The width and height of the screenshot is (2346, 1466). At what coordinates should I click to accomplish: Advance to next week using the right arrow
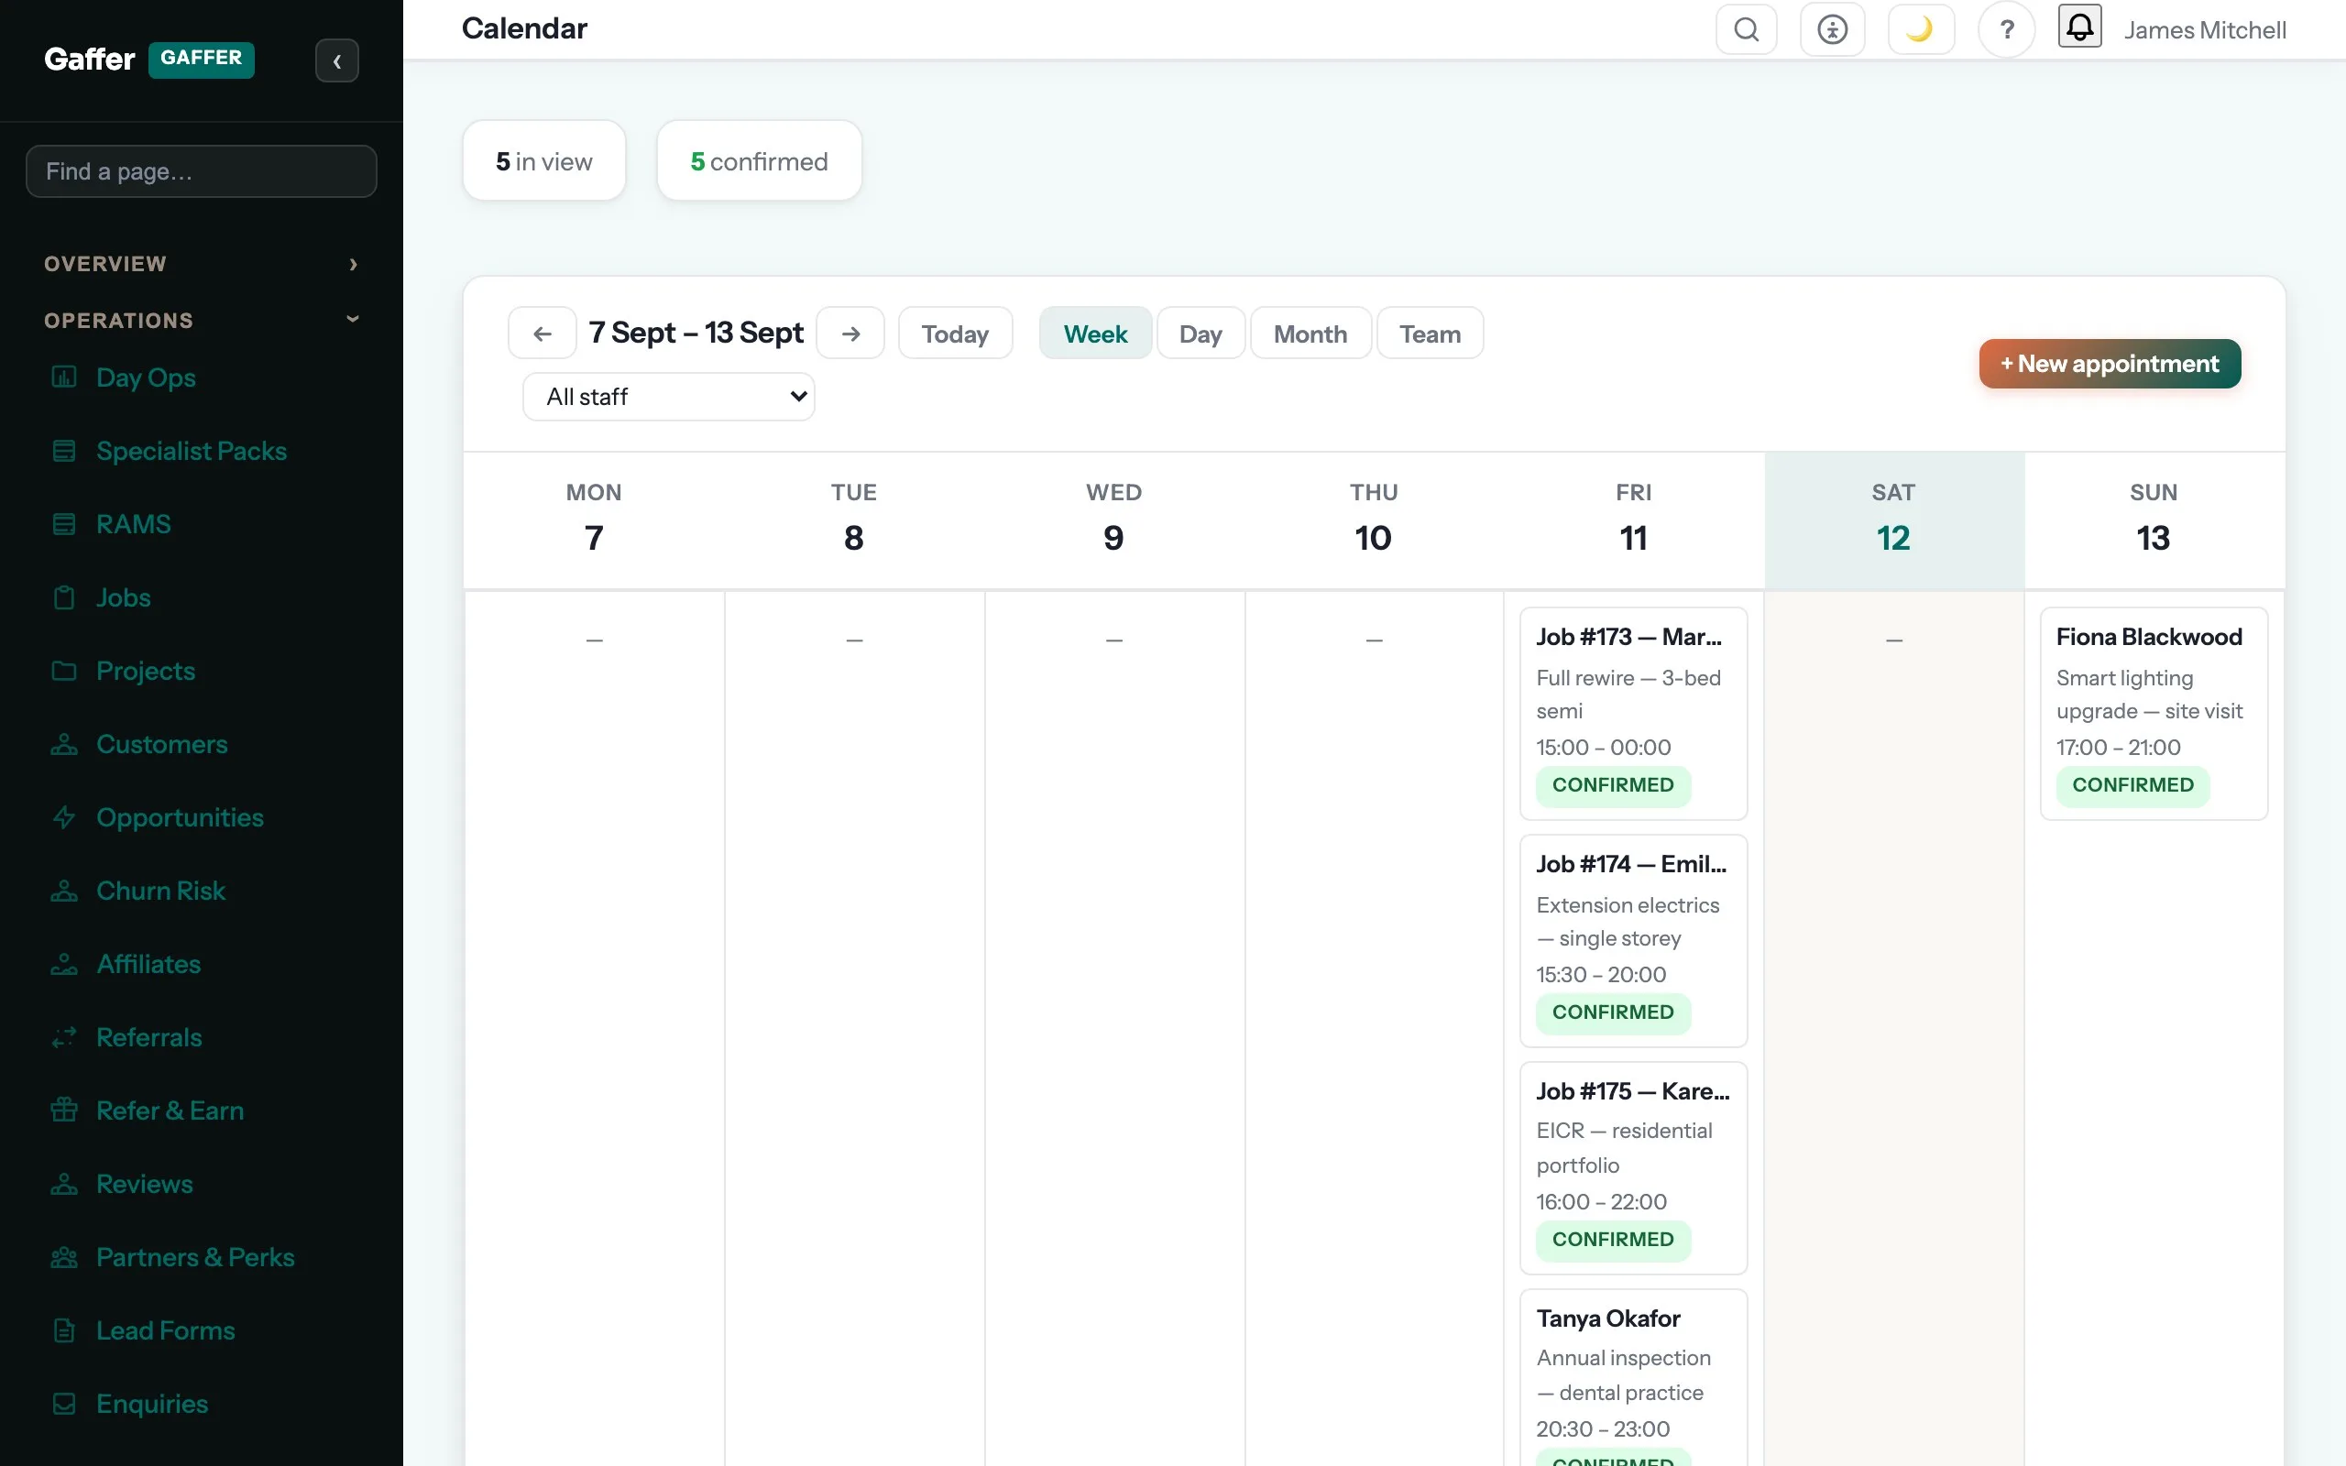[850, 334]
